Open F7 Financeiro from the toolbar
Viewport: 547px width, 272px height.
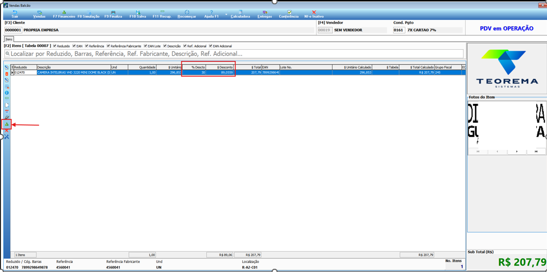(64, 14)
